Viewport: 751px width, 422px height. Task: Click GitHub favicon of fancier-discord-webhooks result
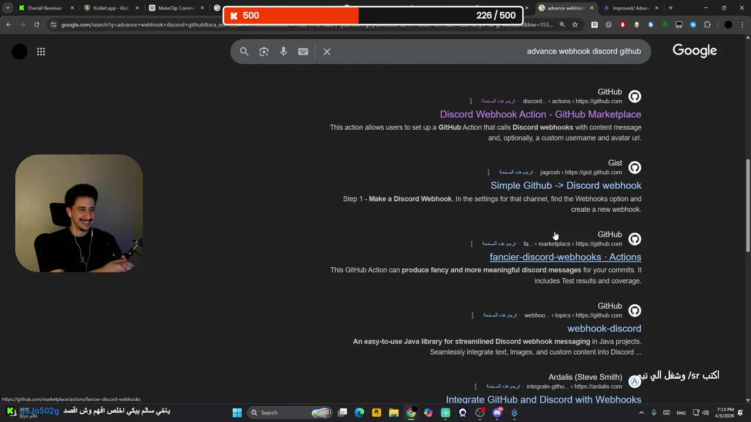click(634, 239)
